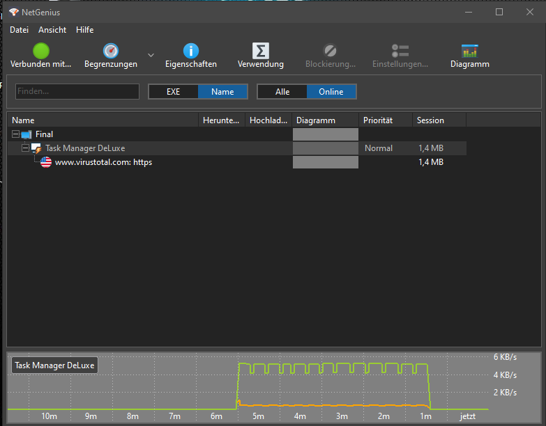Click Task Manager DeLuxe row diagram bar
Viewport: 546px width, 426px height.
click(x=326, y=148)
